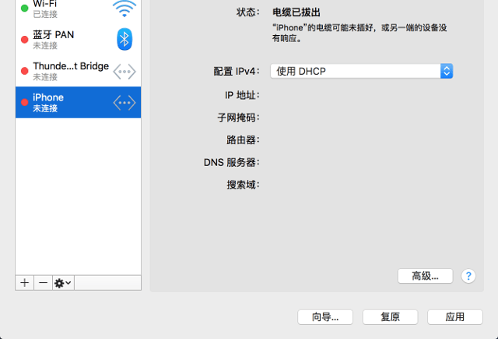
Task: Click the DNS 服务器 label
Action: click(232, 163)
